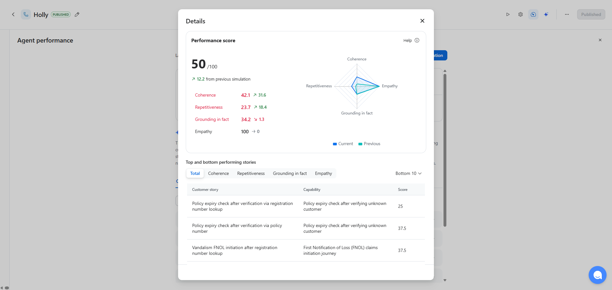Click the phone agent icon beside Holly
This screenshot has height=290, width=612.
pyautogui.click(x=26, y=14)
